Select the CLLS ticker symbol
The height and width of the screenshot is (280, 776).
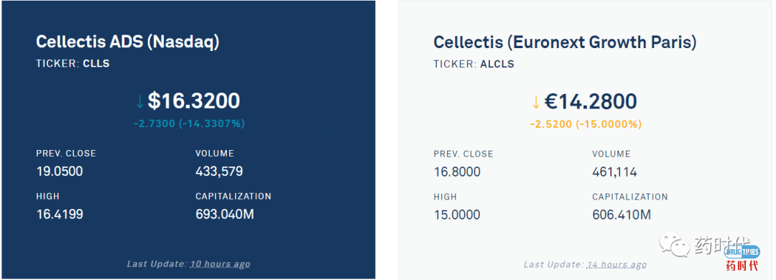pyautogui.click(x=96, y=64)
